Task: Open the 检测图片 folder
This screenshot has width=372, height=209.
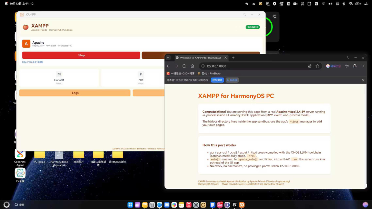Action: [79, 158]
